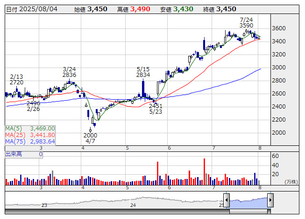Click the right range handle arrow in overview
The height and width of the screenshot is (219, 305).
point(270,201)
